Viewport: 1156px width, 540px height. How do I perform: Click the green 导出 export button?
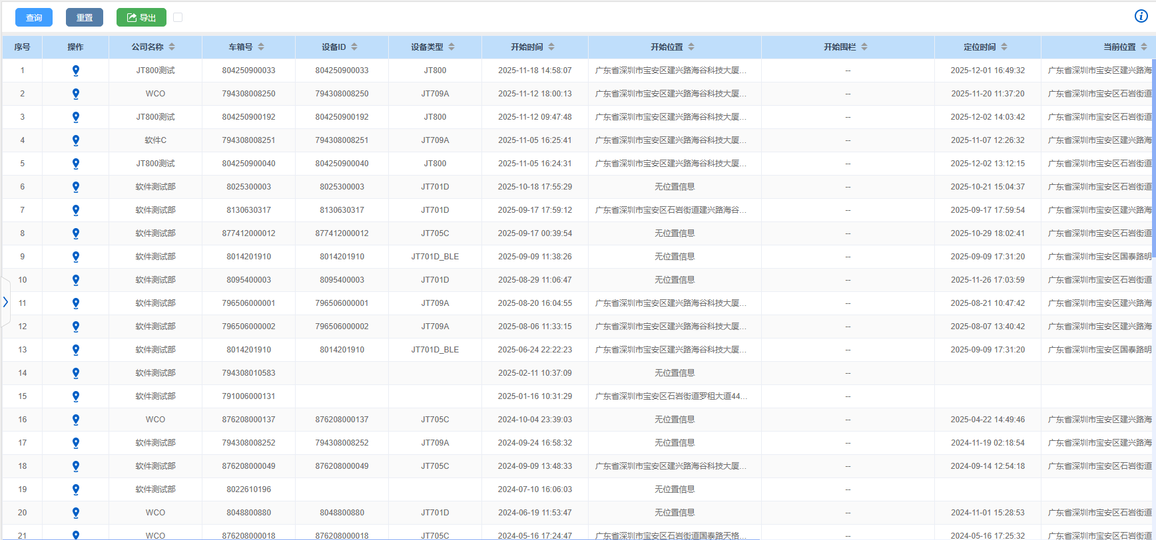[x=141, y=17]
